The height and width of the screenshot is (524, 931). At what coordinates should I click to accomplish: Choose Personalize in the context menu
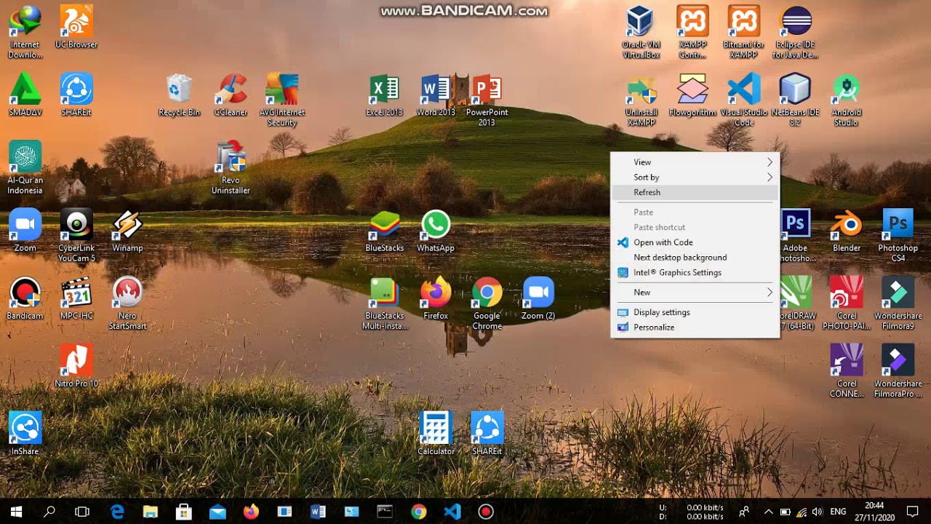[x=695, y=327]
